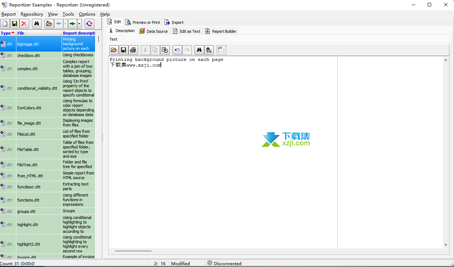The image size is (454, 267).
Task: Click the Redo arrow icon
Action: point(187,50)
